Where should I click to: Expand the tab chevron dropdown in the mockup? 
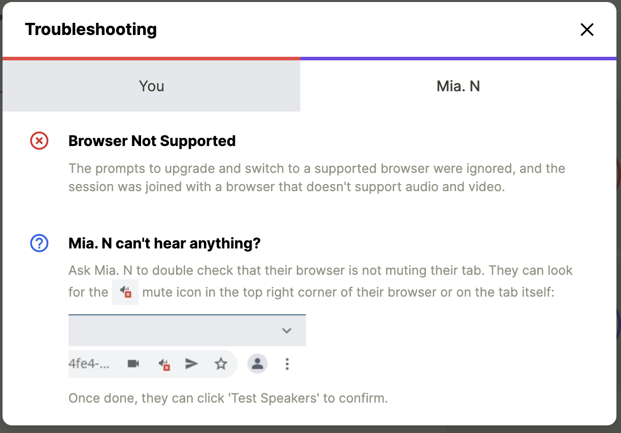[x=287, y=330]
